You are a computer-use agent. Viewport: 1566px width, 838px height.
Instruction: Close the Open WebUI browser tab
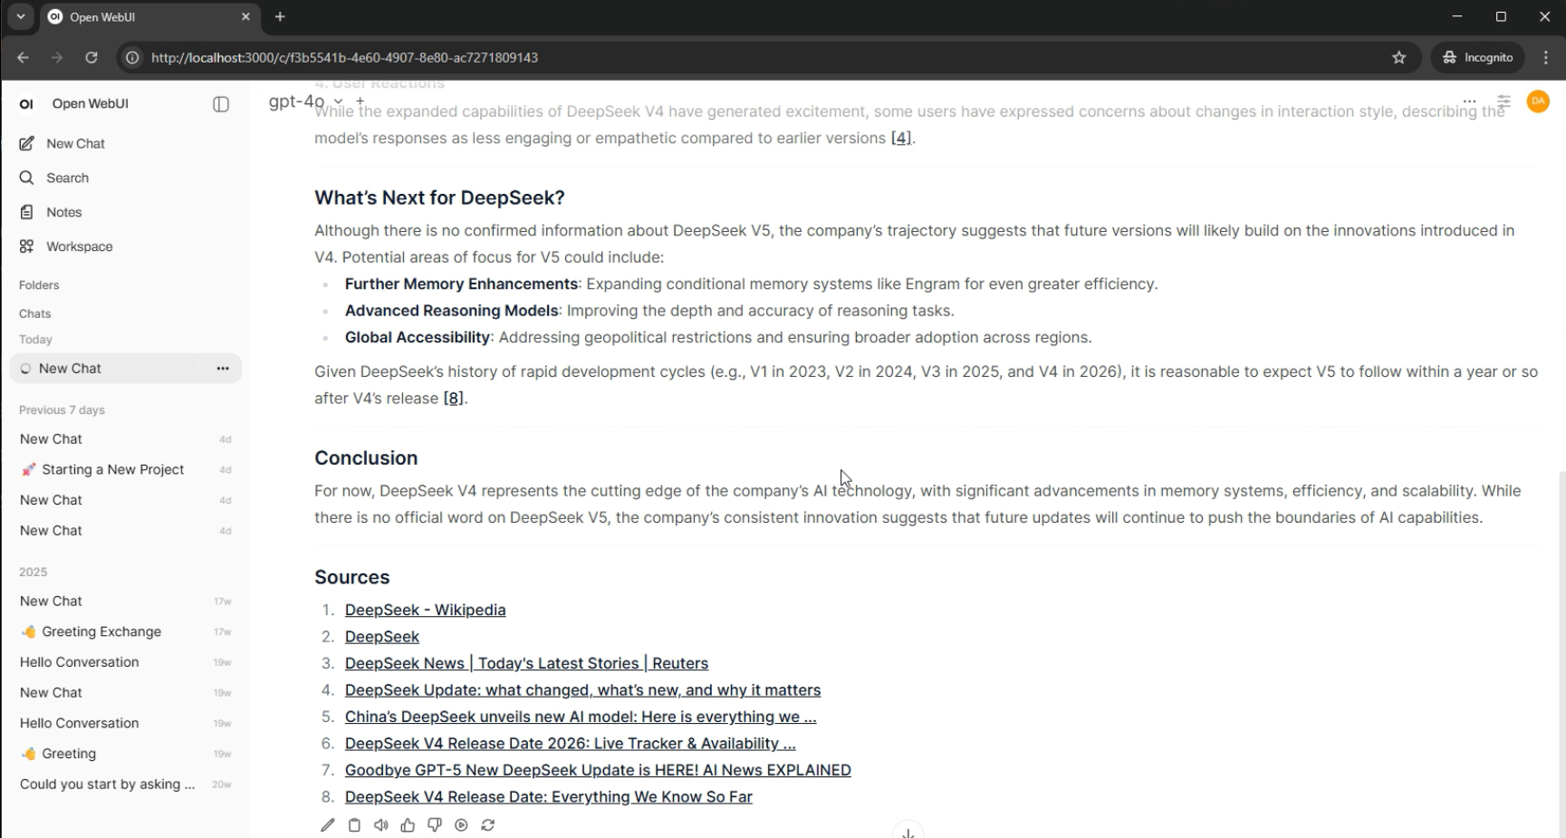[245, 16]
